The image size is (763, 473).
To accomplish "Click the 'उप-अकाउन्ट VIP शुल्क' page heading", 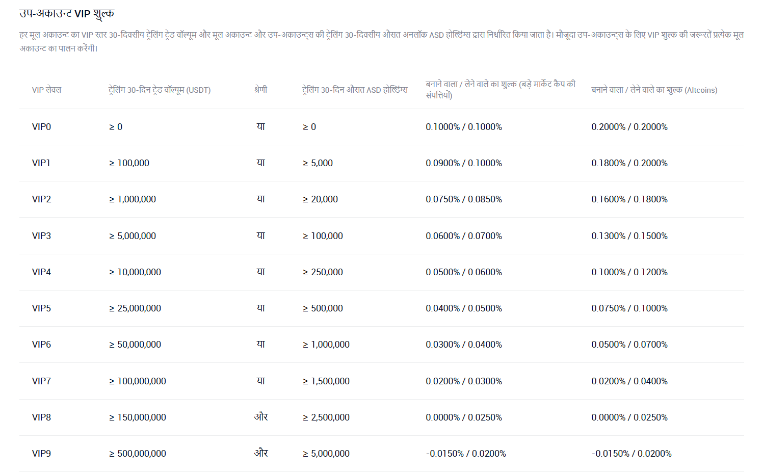I will tap(67, 14).
